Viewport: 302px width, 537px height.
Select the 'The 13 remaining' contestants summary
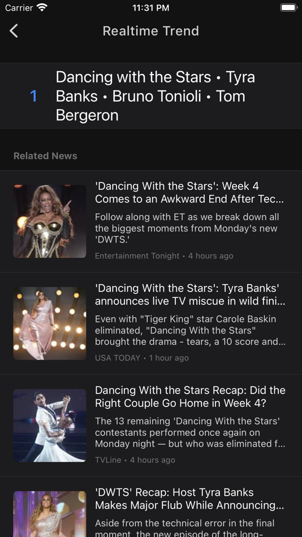click(190, 432)
